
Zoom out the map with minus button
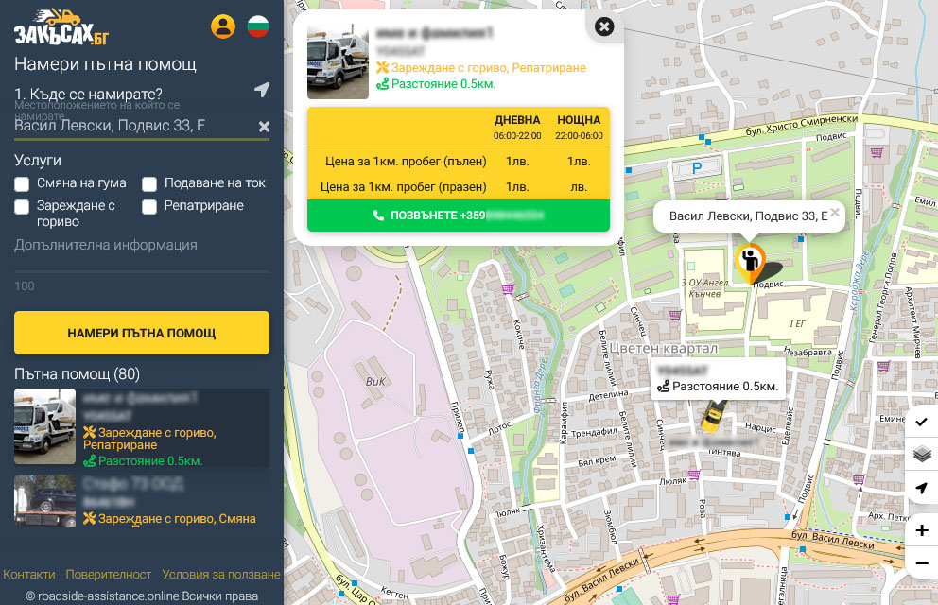click(922, 563)
